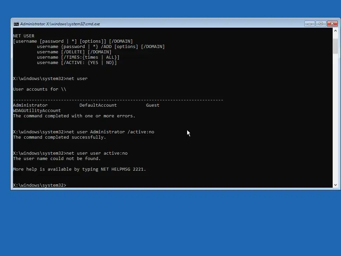The height and width of the screenshot is (256, 341).
Task: Click 'The command completed successfully.' line
Action: click(59, 137)
